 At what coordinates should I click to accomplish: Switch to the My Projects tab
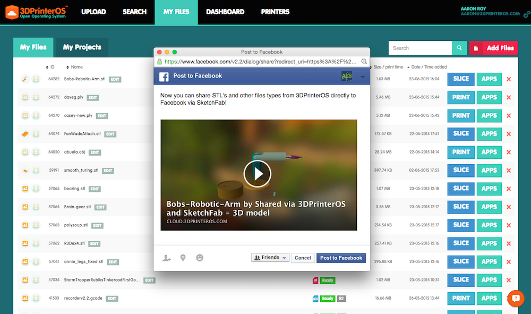click(x=82, y=47)
